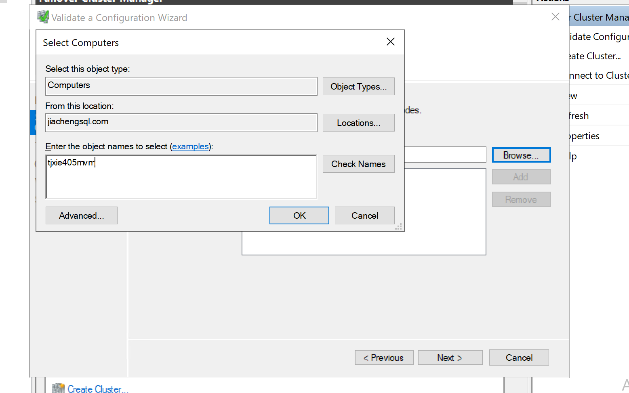Go back with the Previous button
Screen dimensions: 629x393
(x=384, y=358)
